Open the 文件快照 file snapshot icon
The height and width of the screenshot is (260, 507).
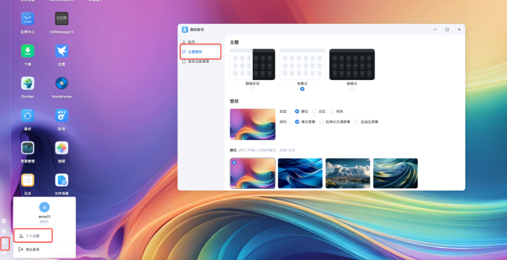[61, 180]
